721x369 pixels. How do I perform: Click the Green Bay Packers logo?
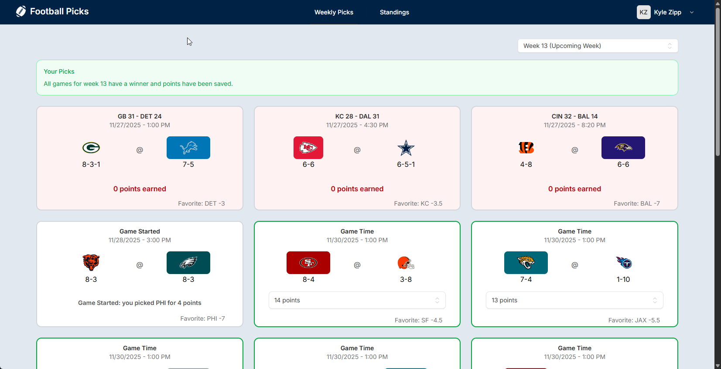(x=91, y=148)
